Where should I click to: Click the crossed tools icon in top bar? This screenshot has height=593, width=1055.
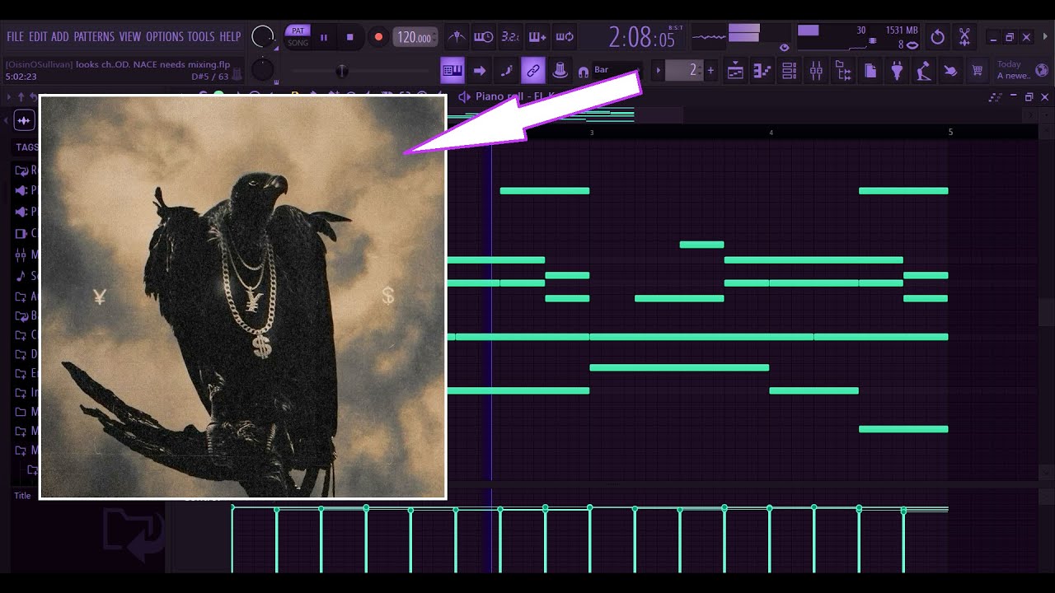[x=964, y=37]
